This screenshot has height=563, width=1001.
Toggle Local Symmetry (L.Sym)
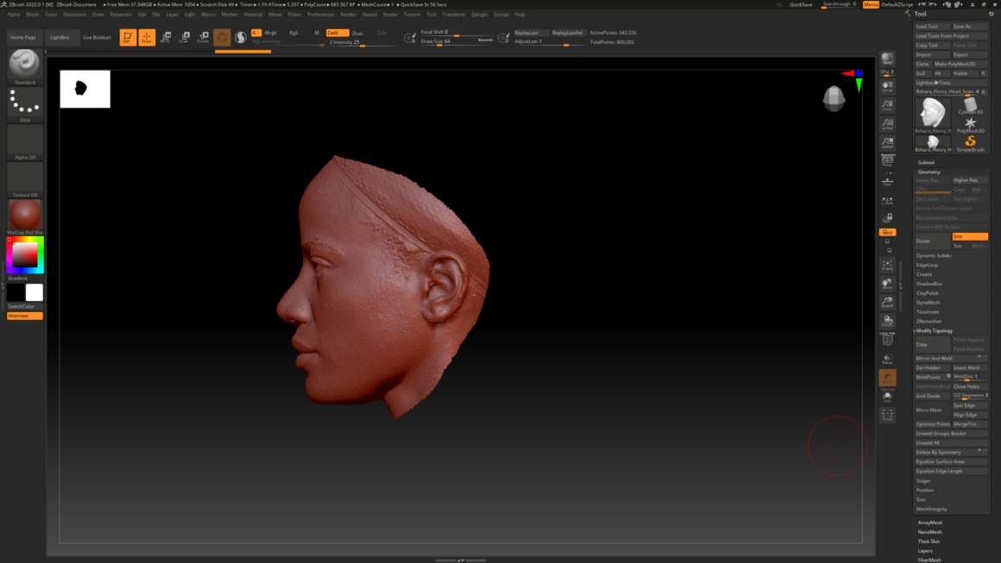click(887, 201)
